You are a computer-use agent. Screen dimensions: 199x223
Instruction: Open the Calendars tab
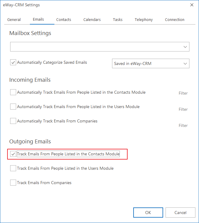point(92,19)
